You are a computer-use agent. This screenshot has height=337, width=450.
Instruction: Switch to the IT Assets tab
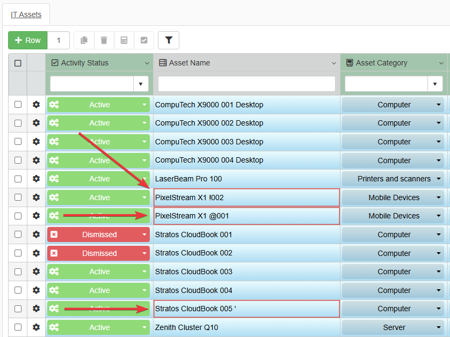click(26, 14)
